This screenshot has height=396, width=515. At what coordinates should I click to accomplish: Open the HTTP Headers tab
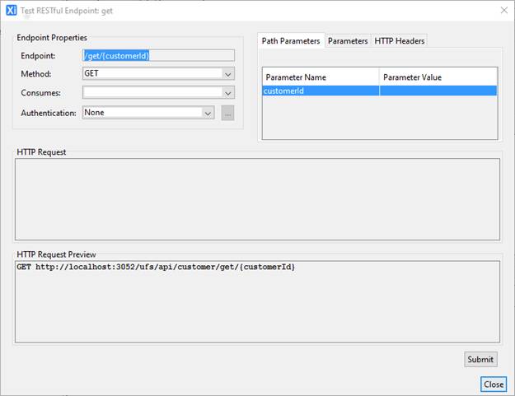(x=400, y=40)
